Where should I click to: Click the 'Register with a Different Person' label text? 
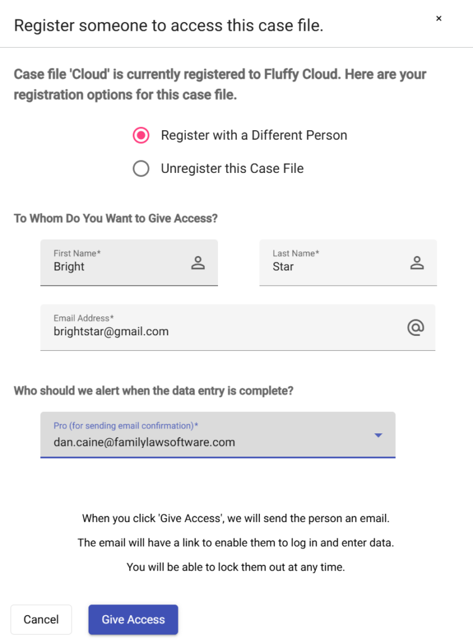[254, 135]
